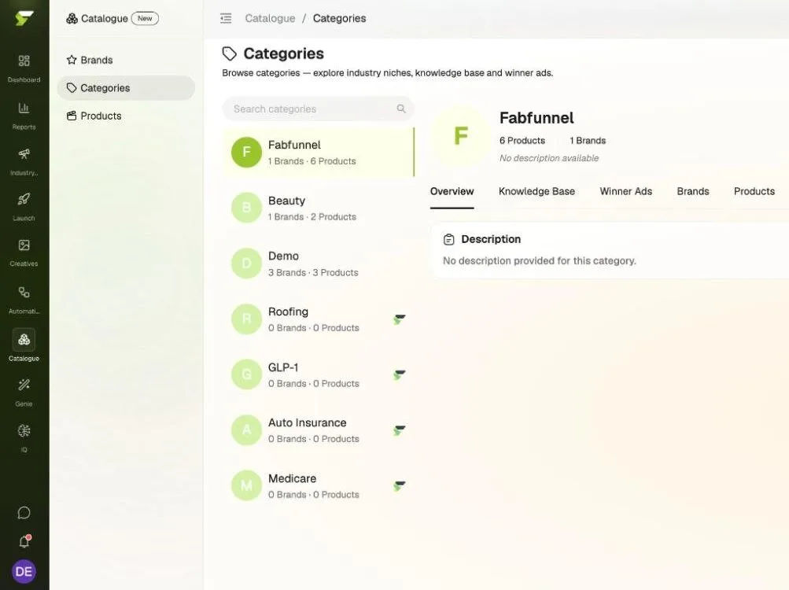
Task: Open the notifications bell icon
Action: coord(24,542)
